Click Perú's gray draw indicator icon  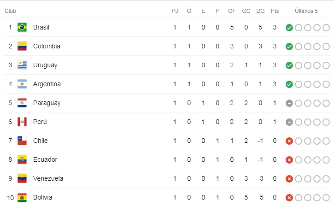(289, 122)
